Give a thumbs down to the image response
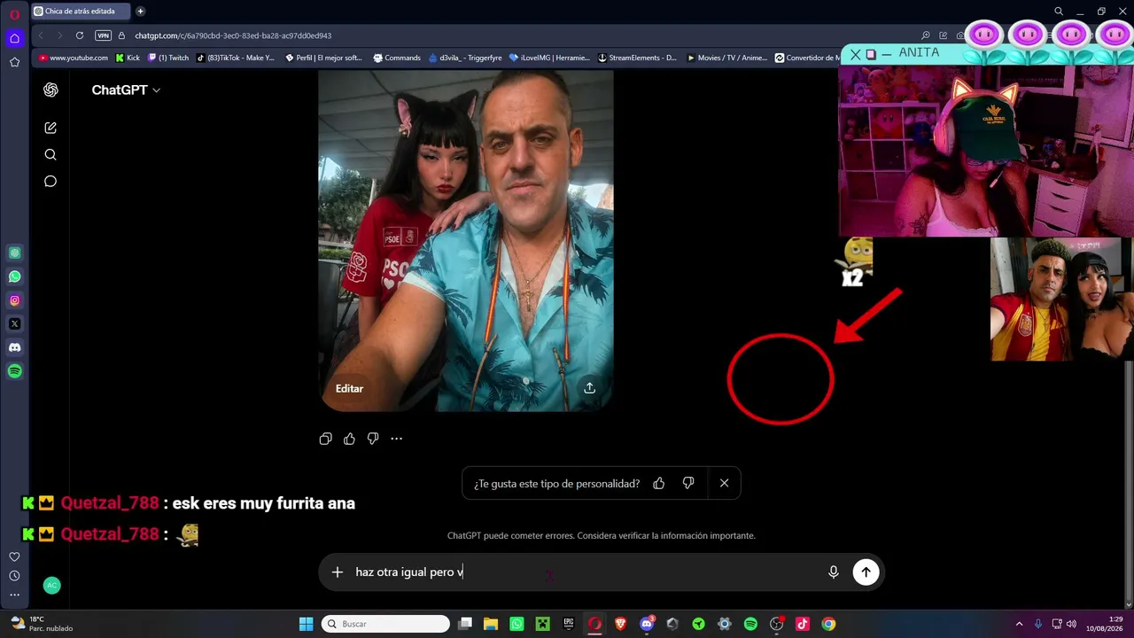1134x638 pixels. coord(373,439)
